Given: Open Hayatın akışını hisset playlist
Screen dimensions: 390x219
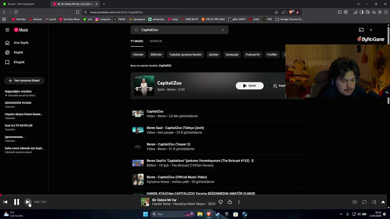Looking at the screenshot, I should click(24, 116).
